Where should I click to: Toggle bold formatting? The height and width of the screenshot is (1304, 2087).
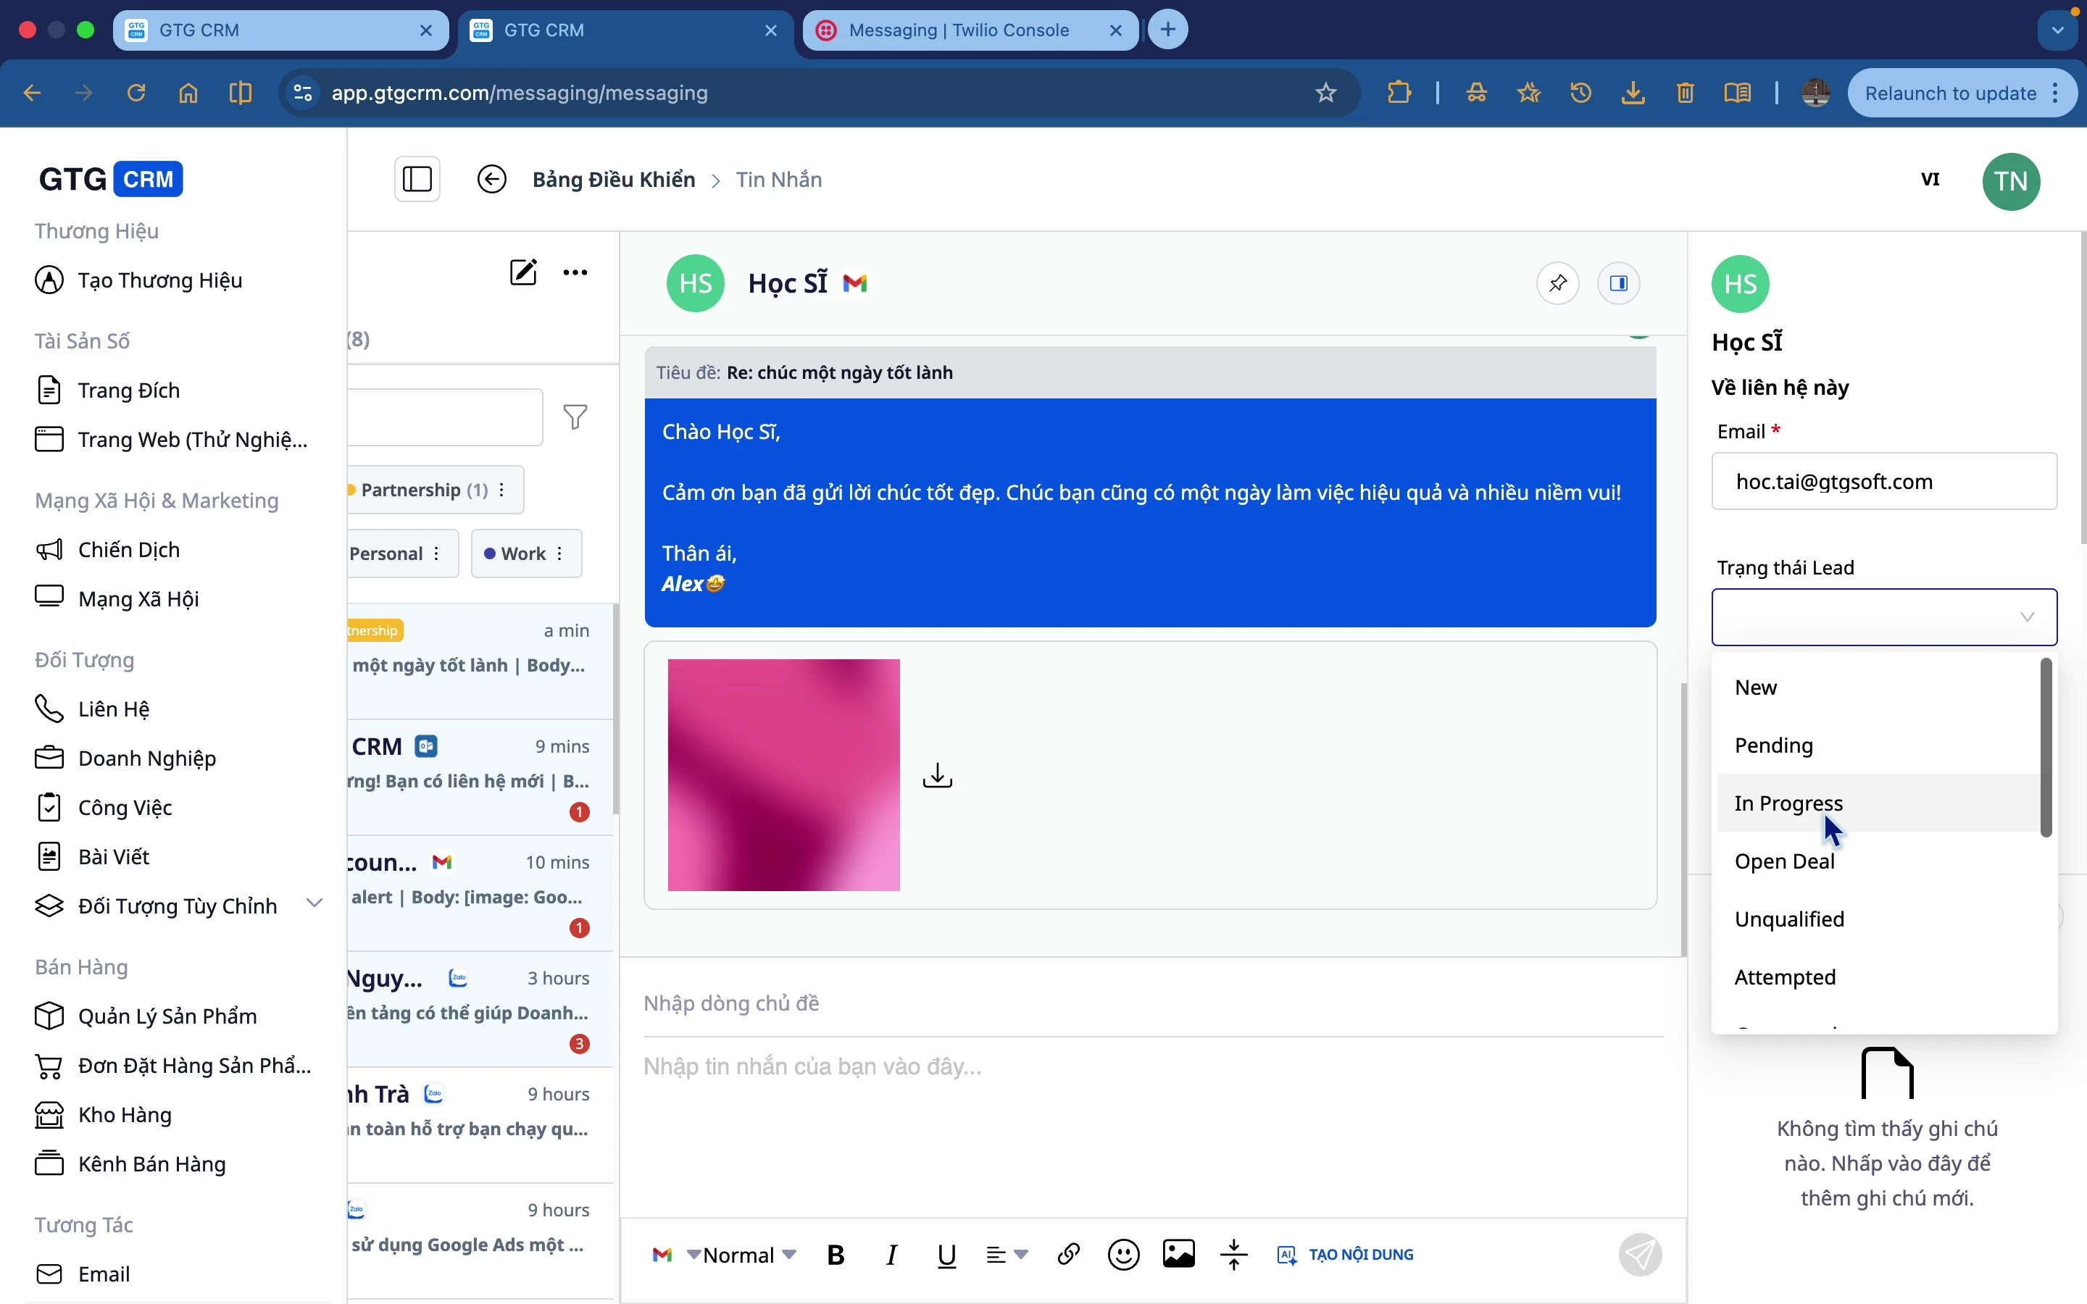(834, 1254)
